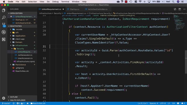
Task: Change language mode C#
Action: [173, 103]
